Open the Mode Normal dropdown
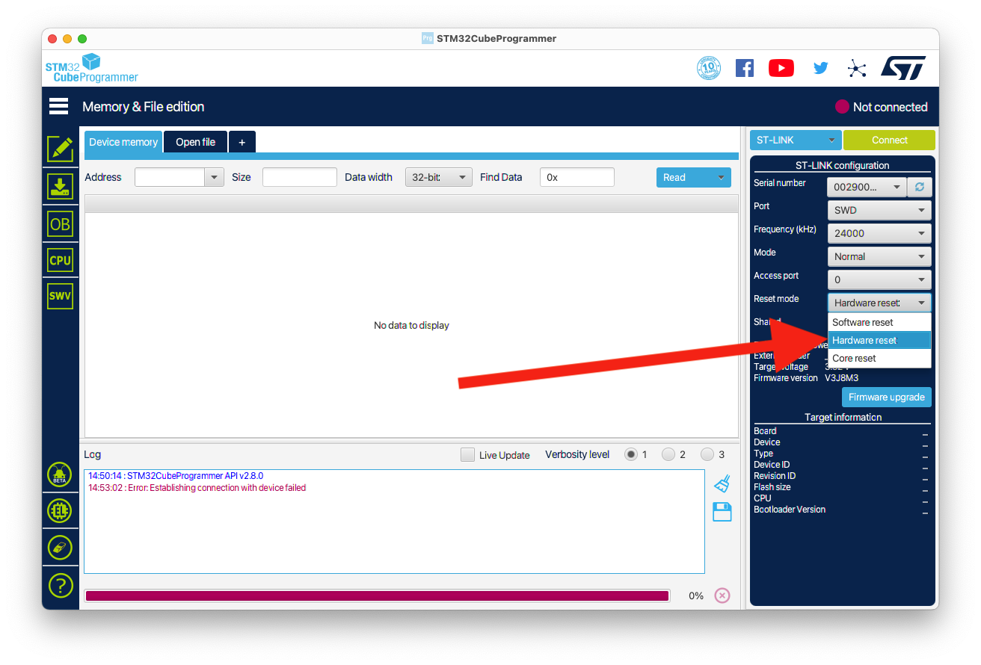Image resolution: width=981 pixels, height=665 pixels. click(x=879, y=256)
